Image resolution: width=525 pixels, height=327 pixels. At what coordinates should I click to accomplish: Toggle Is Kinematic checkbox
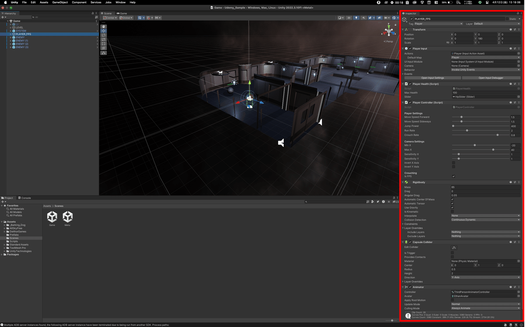point(452,212)
